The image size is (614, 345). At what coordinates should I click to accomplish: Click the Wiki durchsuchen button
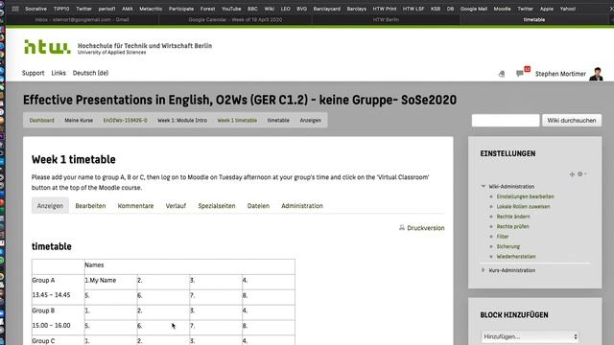point(572,121)
